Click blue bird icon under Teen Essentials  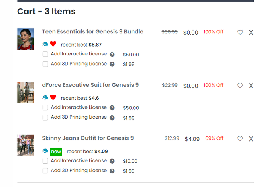45,44
